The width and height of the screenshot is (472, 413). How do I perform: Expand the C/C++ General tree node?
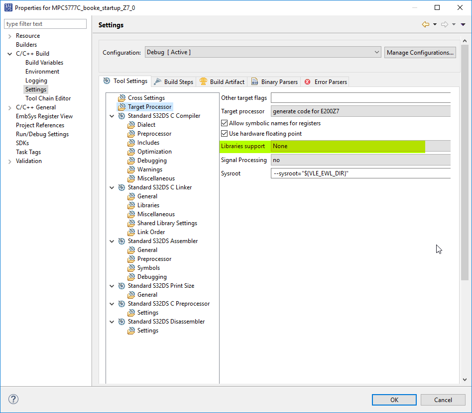[10, 107]
